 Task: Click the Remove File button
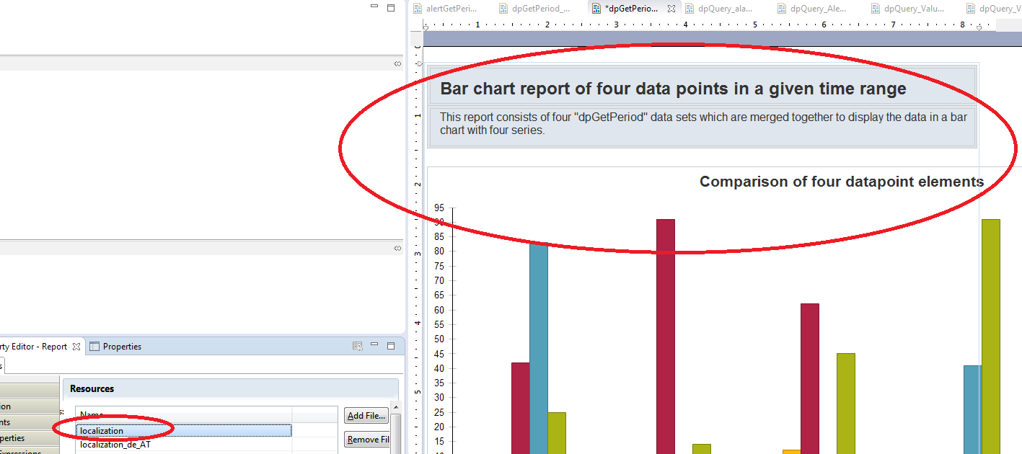368,440
